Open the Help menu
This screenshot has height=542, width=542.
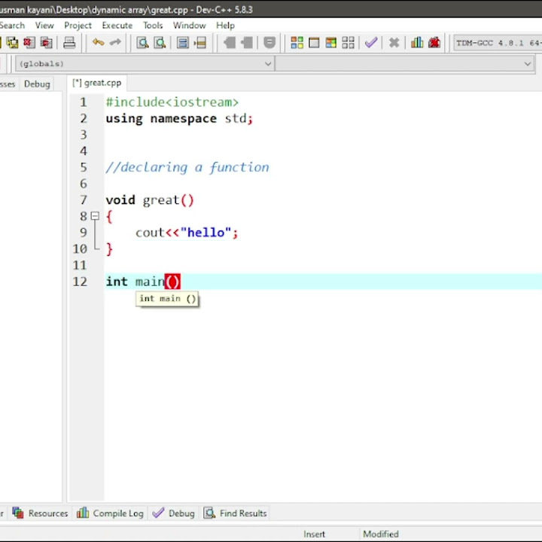point(225,26)
